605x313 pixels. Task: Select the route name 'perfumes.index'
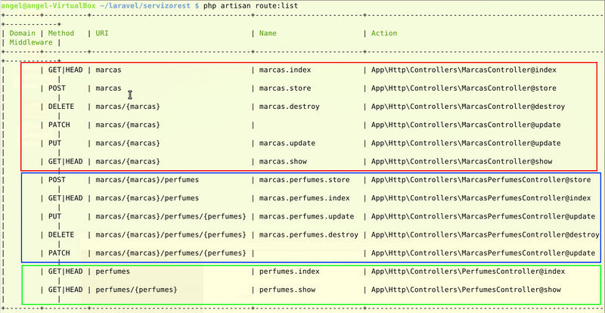[x=290, y=271]
